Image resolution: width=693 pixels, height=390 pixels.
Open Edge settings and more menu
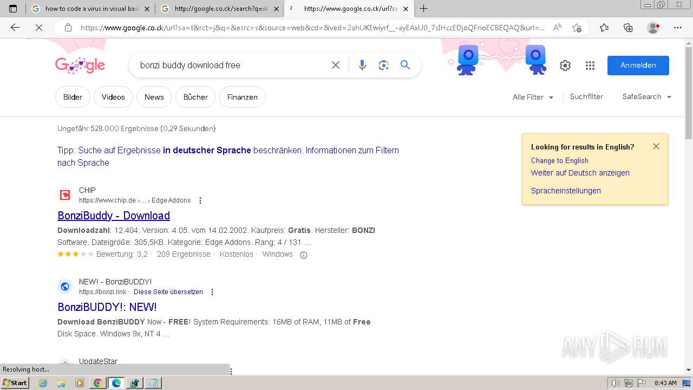677,28
